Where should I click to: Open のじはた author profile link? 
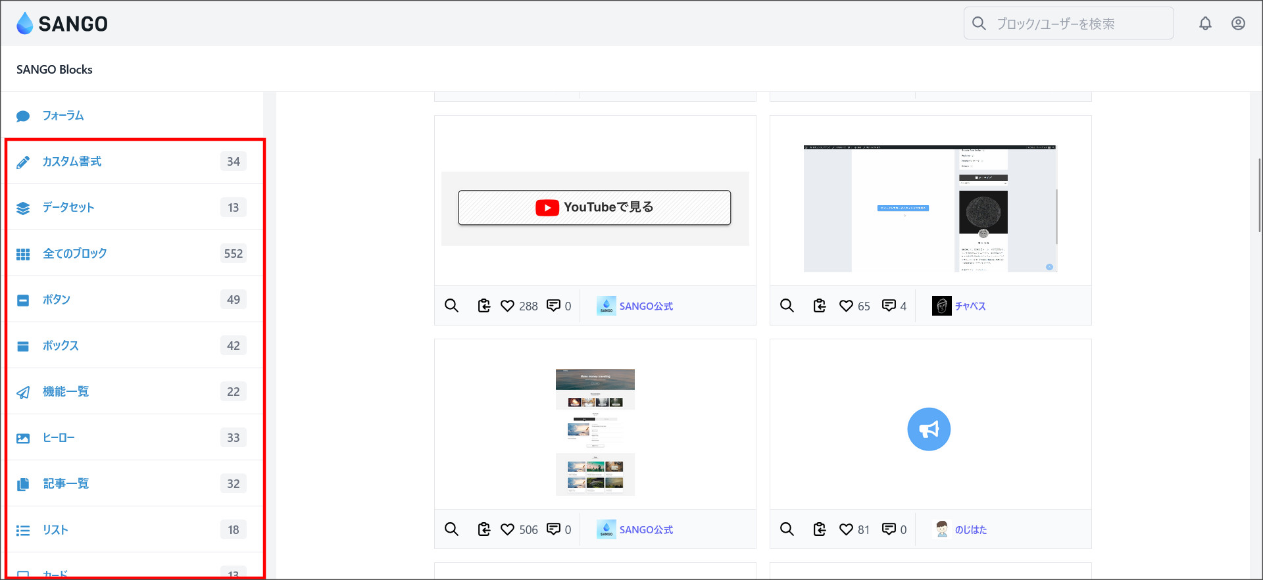970,530
